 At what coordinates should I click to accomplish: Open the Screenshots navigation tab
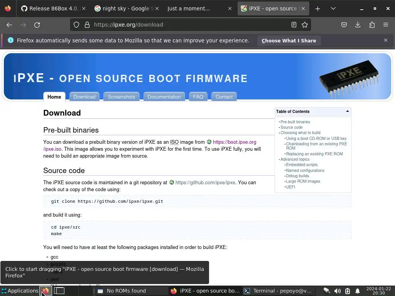pyautogui.click(x=122, y=97)
